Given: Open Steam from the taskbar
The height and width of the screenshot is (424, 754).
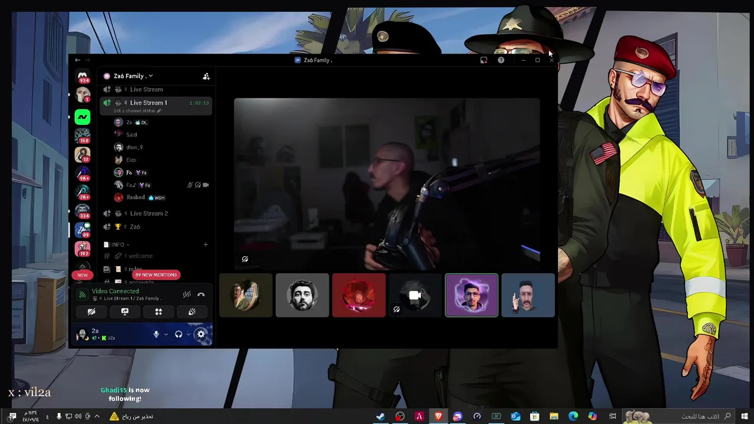Looking at the screenshot, I should click(381, 416).
